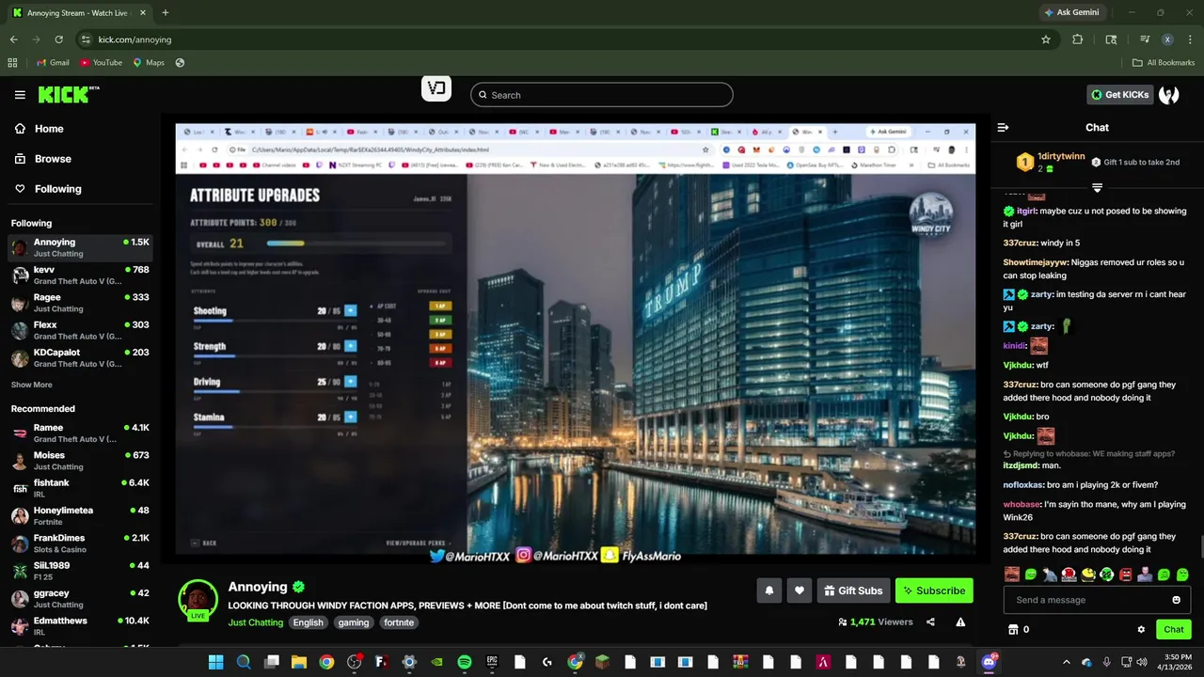Open SilL1989 recommended channel

79,571
